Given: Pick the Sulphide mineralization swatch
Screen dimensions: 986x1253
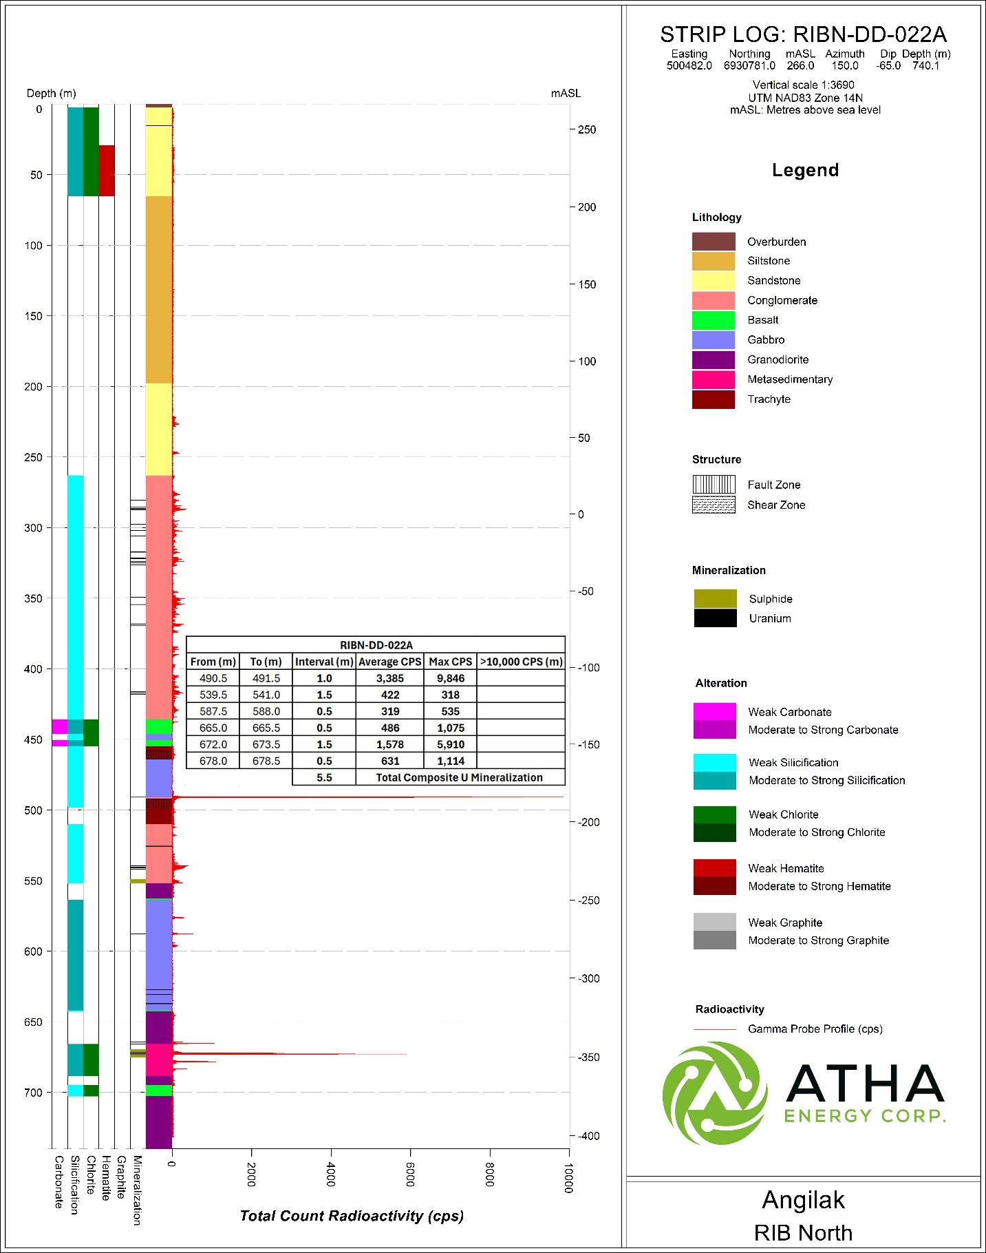Looking at the screenshot, I should [x=716, y=598].
